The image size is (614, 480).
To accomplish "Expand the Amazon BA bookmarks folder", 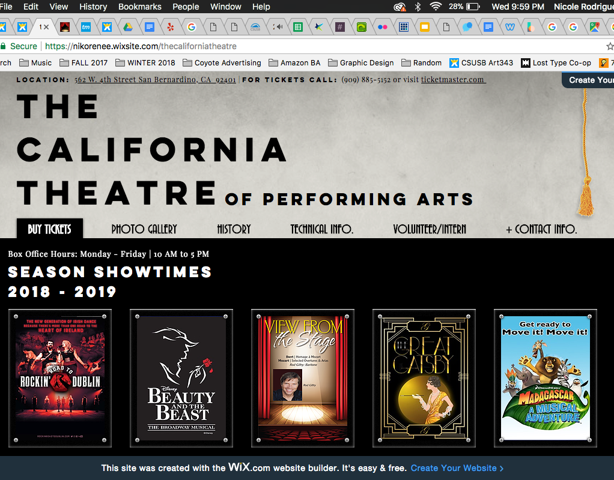I will pyautogui.click(x=294, y=62).
